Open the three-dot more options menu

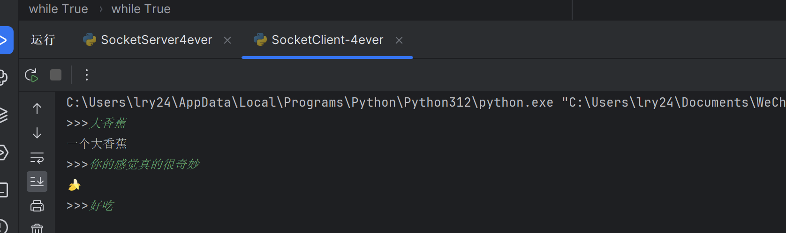[87, 75]
